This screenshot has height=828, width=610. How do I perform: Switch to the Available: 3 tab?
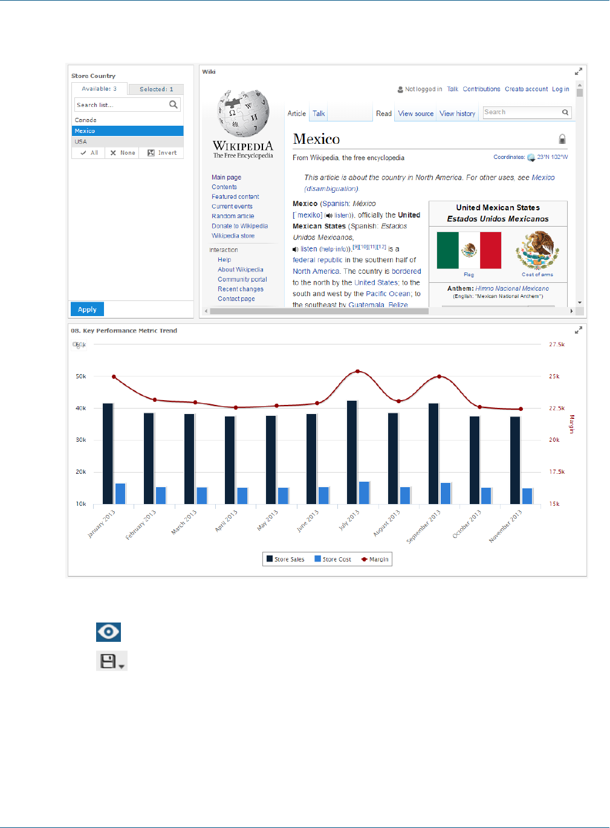pyautogui.click(x=99, y=89)
